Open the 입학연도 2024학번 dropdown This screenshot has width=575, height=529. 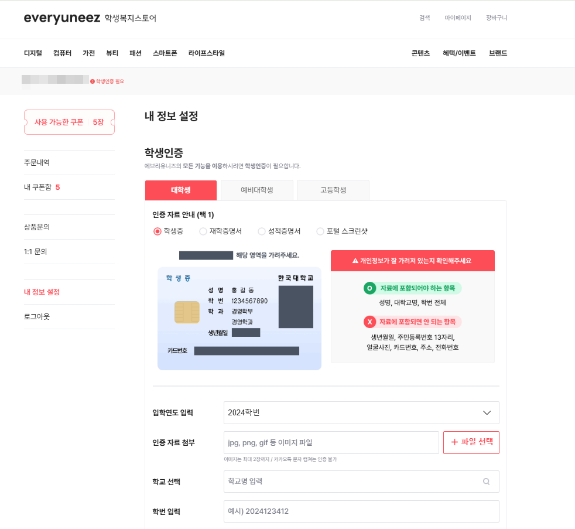[361, 412]
